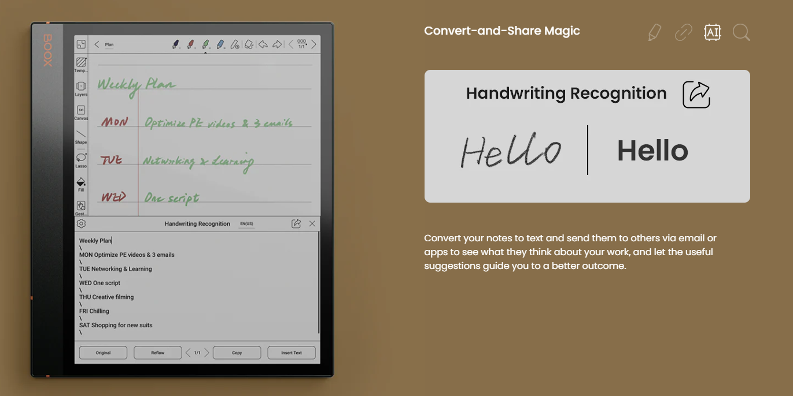Open the Canvas size tool
The image size is (793, 396).
pyautogui.click(x=81, y=110)
